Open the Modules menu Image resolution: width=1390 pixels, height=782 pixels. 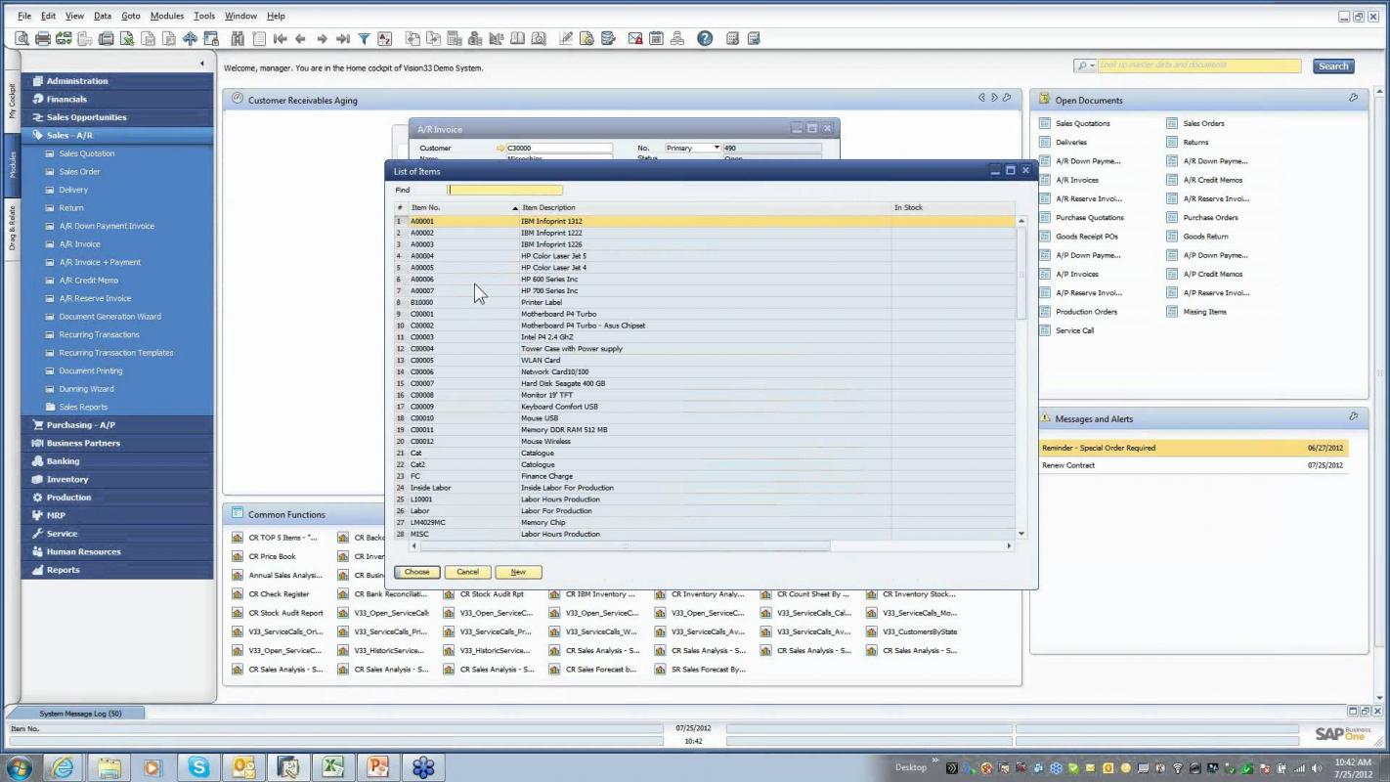(167, 16)
